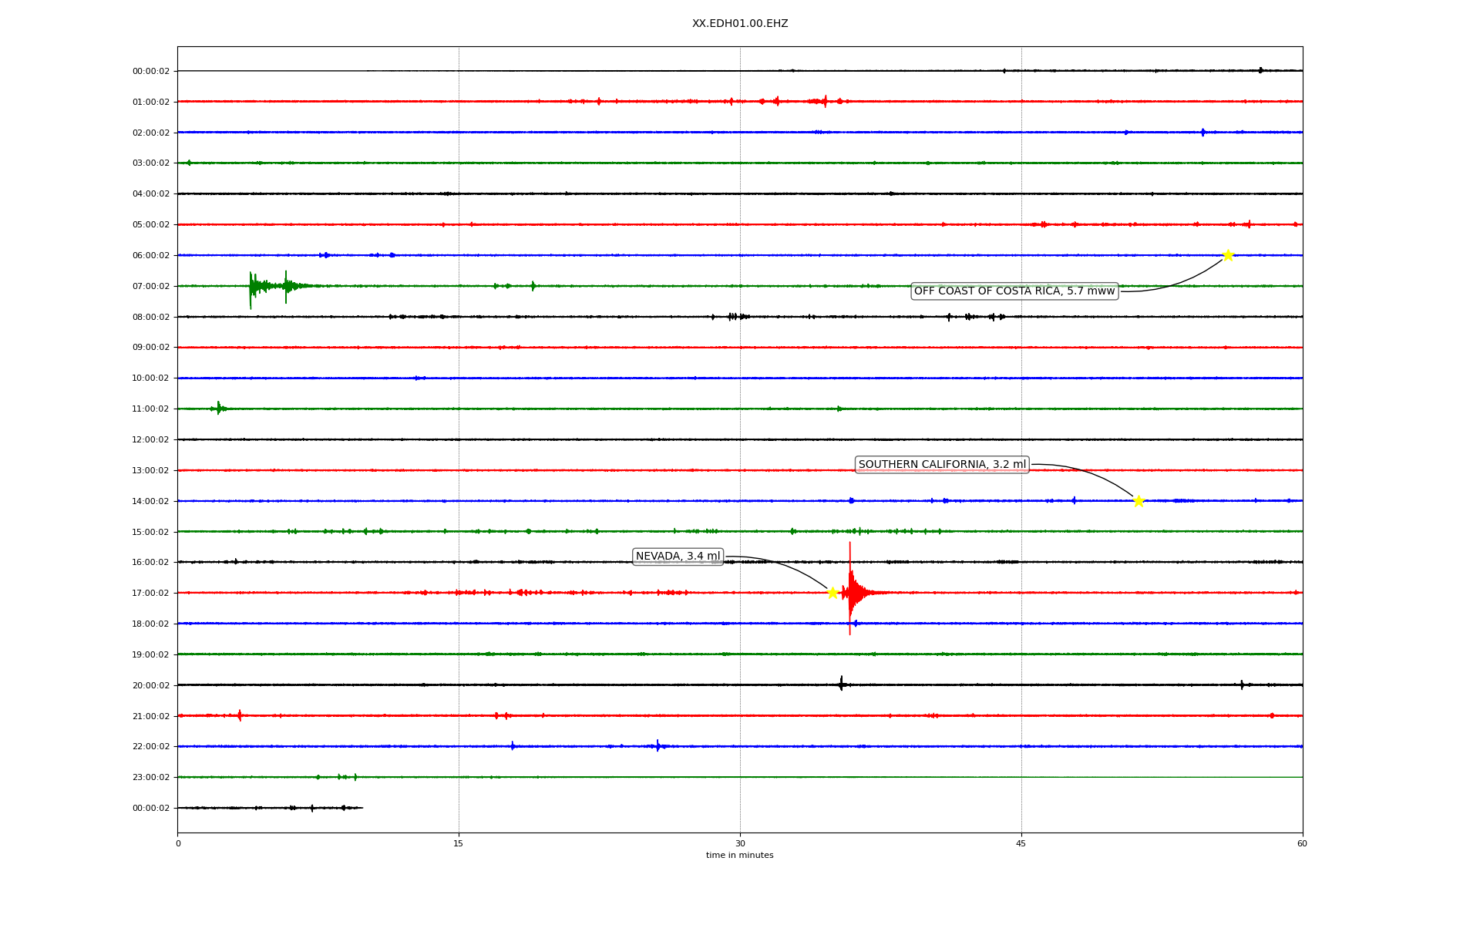Click the yellow star on the 14:00:02 trace
The width and height of the screenshot is (1480, 925).
pos(1139,501)
